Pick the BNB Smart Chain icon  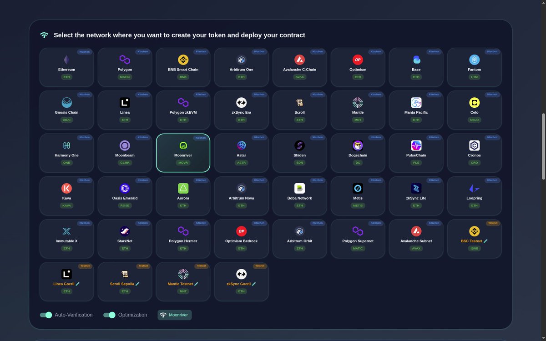click(183, 60)
